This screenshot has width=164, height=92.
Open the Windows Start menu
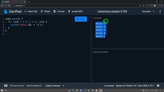2,90
